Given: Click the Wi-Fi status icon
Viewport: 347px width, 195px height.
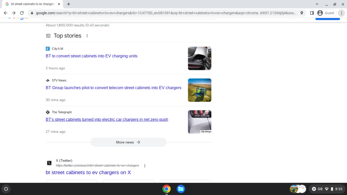Looking at the screenshot, I should pos(327,189).
